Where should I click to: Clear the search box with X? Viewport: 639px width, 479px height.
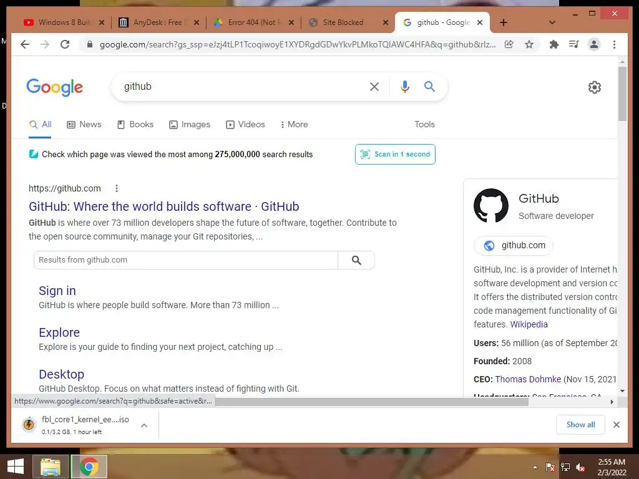tap(374, 86)
